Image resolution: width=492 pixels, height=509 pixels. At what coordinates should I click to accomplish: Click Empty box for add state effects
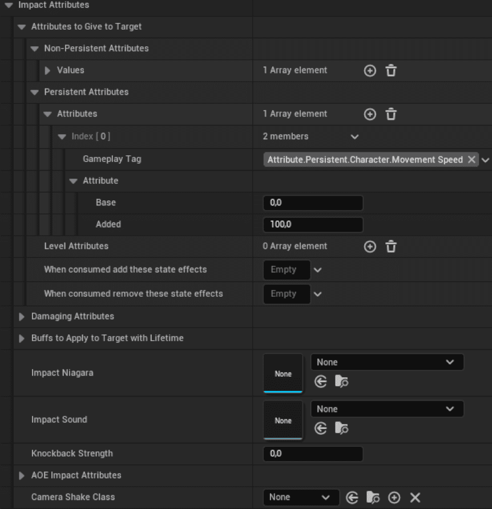pos(287,270)
